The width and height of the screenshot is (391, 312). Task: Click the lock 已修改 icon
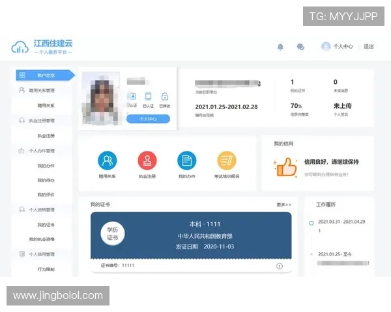(165, 96)
